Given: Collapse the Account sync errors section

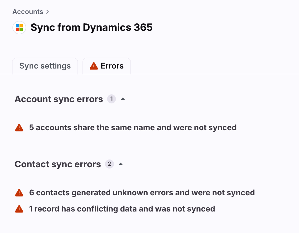Looking at the screenshot, I should pos(123,99).
